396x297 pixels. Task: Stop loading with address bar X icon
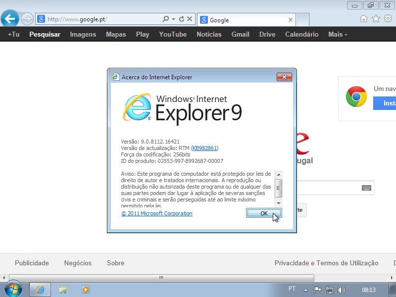coord(190,19)
